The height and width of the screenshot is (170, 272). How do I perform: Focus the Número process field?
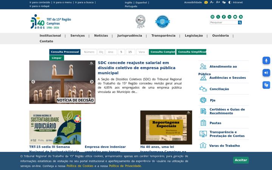click(89, 52)
